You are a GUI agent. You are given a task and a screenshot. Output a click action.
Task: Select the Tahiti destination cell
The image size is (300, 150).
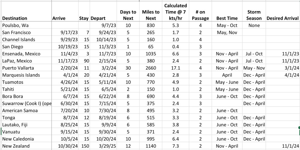click(x=8, y=89)
